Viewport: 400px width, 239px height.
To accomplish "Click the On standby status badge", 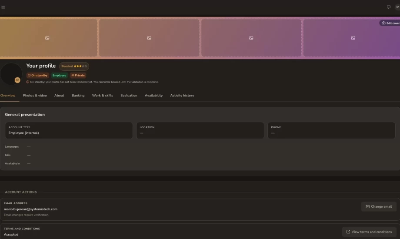I will (37, 75).
